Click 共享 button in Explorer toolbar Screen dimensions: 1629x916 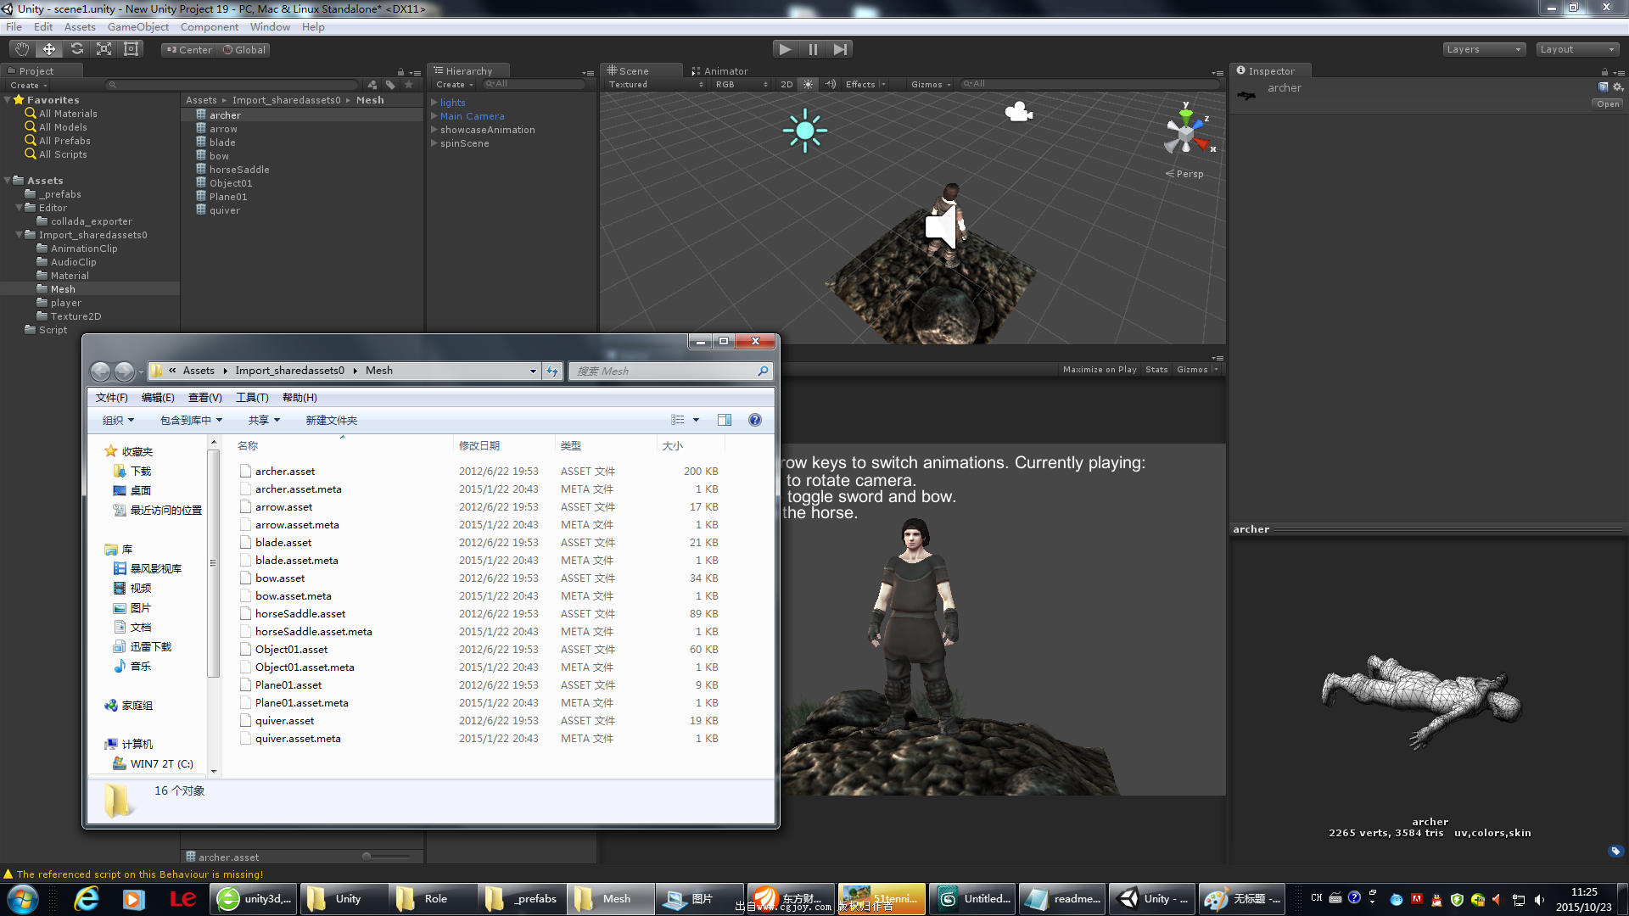click(264, 421)
